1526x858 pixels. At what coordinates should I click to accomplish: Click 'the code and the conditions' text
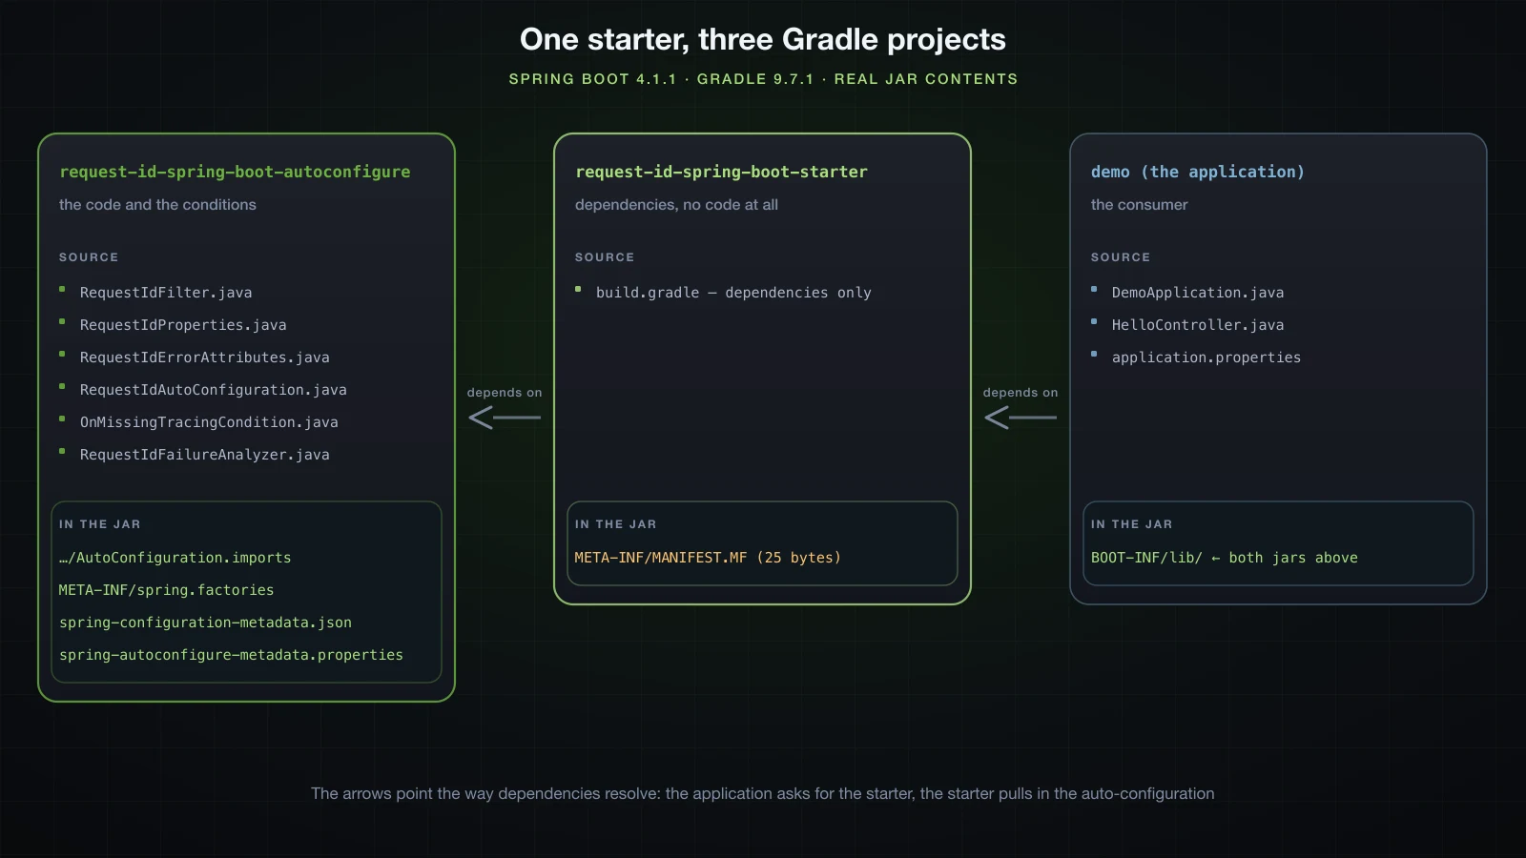[x=157, y=205]
